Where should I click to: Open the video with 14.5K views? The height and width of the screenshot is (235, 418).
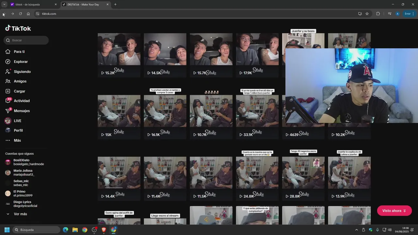pos(165,55)
